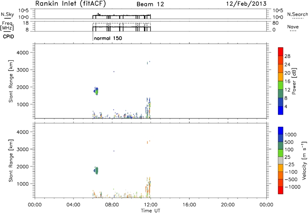The height and width of the screenshot is (213, 308).
Task: Click the 'Beam 12' label
Action: (x=150, y=4)
